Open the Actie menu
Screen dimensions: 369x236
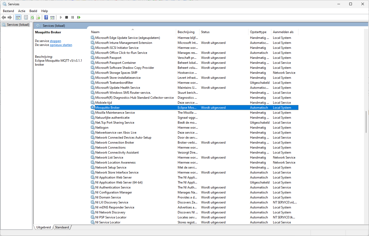point(22,11)
